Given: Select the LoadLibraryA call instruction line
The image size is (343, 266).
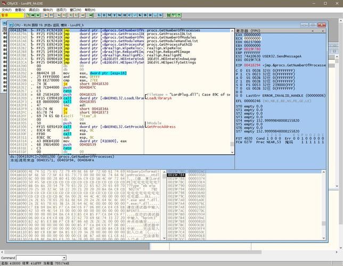Looking at the screenshot, I should [107, 98].
